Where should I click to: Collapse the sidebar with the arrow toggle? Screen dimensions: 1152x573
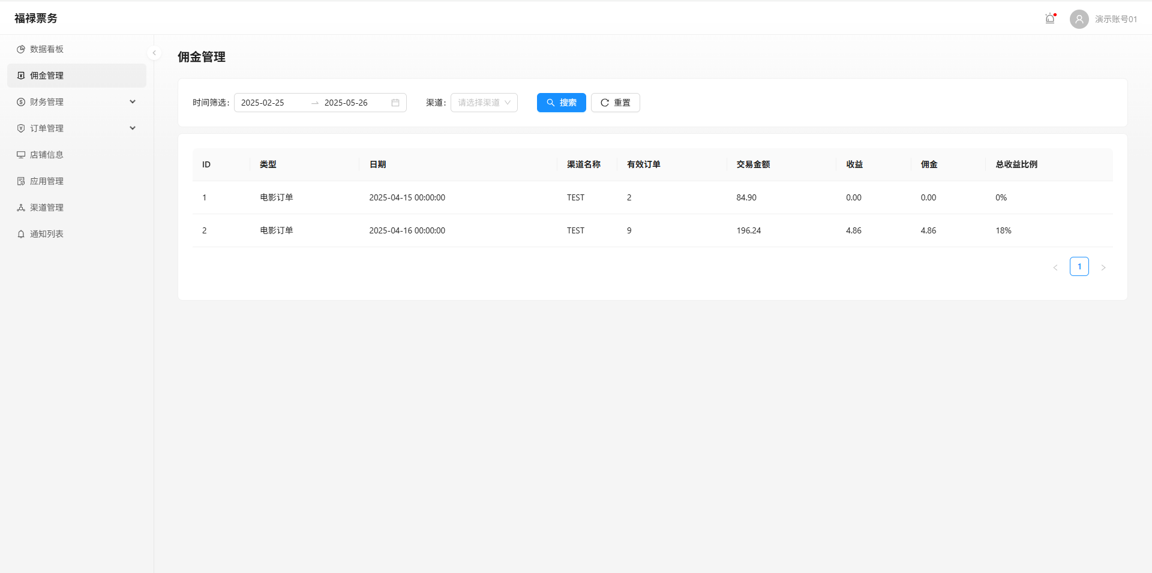coord(154,53)
